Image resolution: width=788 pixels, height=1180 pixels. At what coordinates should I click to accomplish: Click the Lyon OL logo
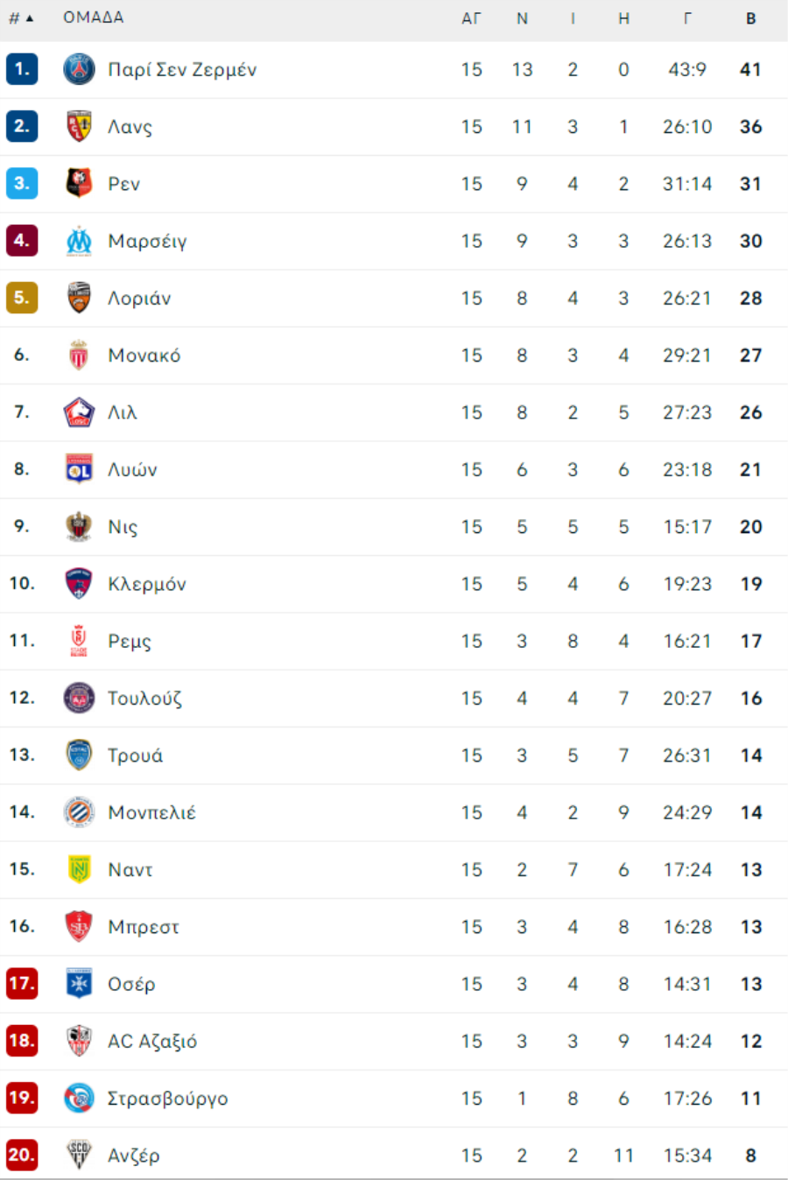click(x=79, y=469)
